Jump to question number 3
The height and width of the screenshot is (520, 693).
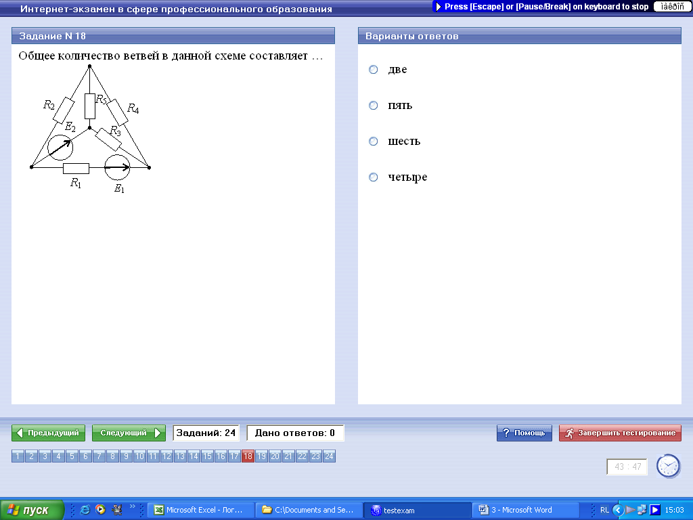[x=45, y=456]
